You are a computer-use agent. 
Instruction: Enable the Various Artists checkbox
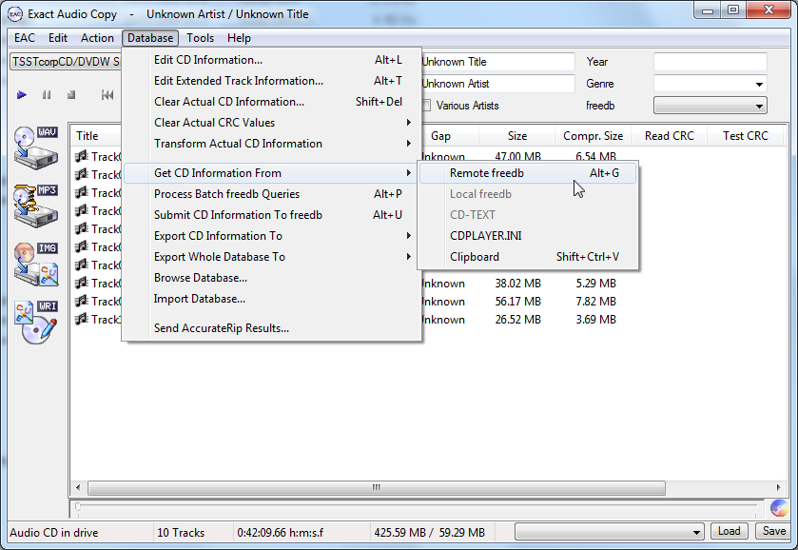click(426, 106)
